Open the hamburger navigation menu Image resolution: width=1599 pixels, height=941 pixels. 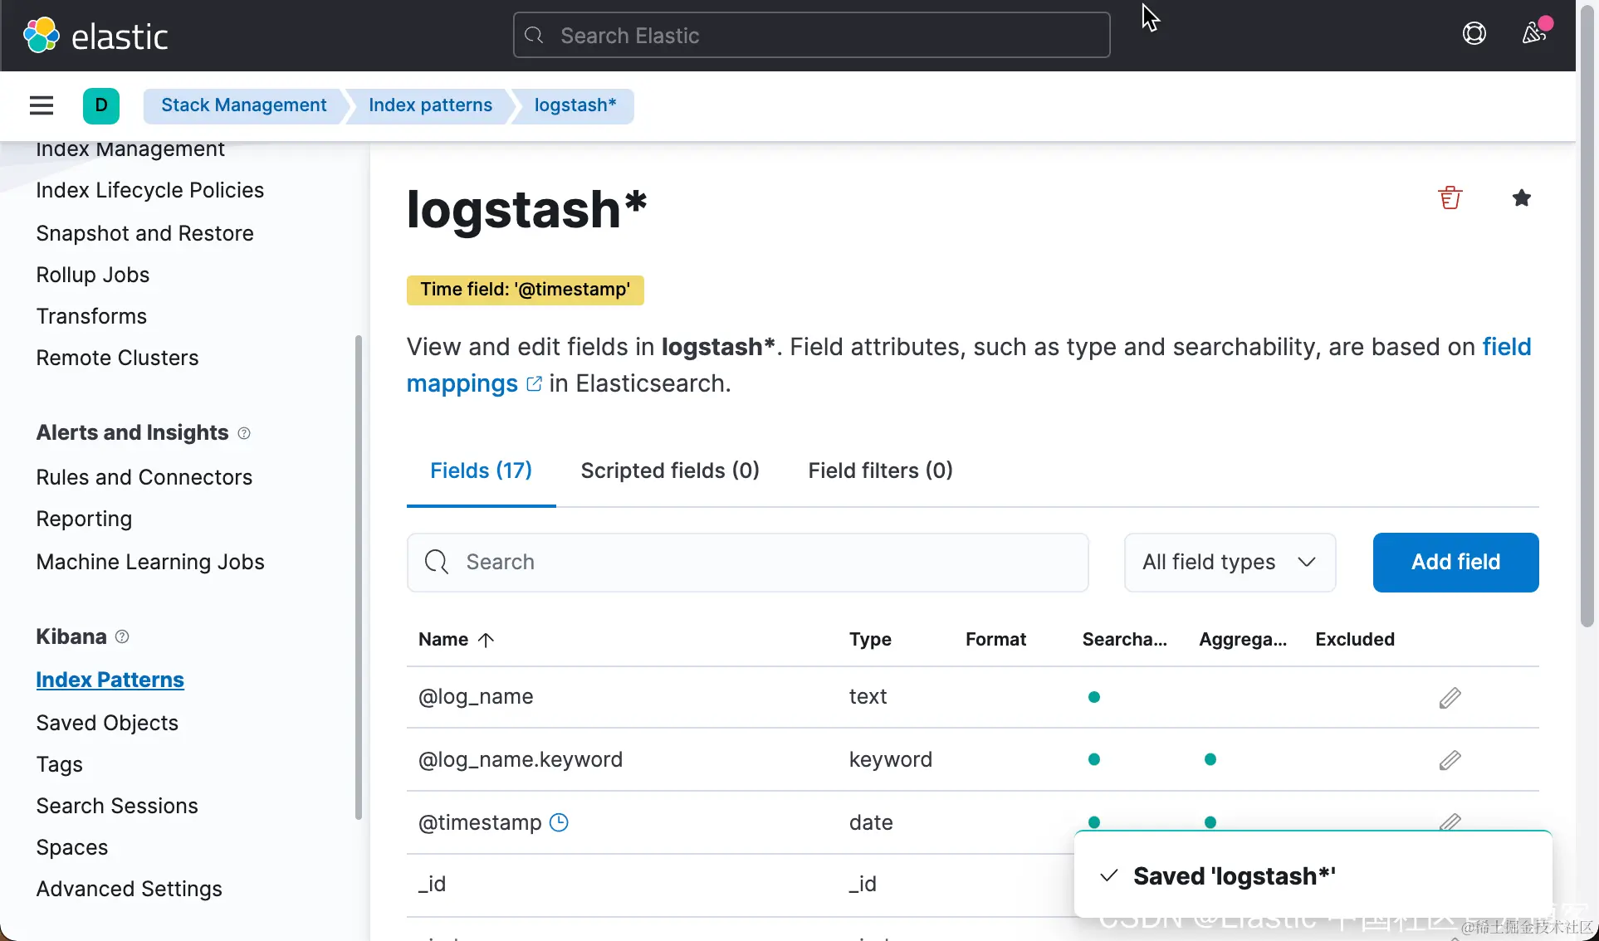coord(42,105)
